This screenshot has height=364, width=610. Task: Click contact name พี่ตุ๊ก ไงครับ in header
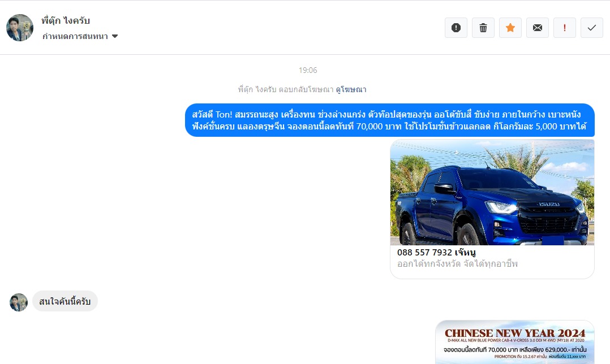(66, 20)
